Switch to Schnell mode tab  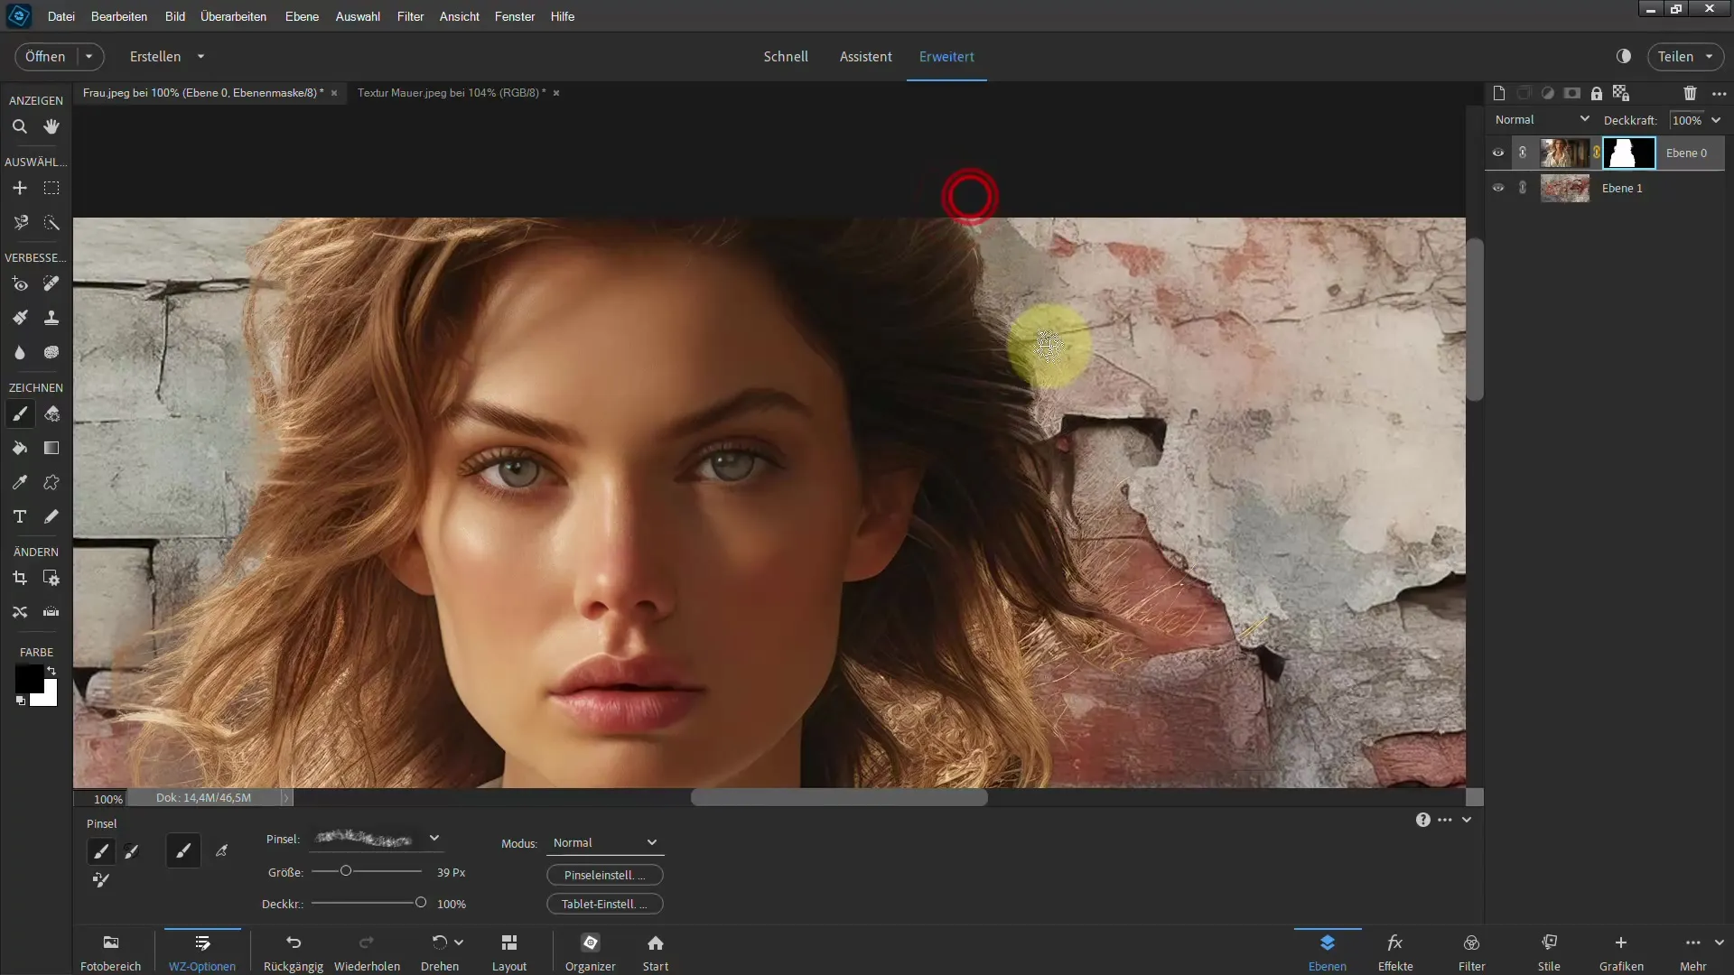[786, 56]
